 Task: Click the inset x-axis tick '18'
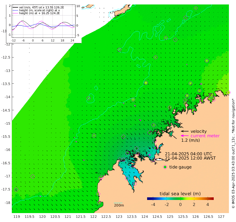point(62,40)
